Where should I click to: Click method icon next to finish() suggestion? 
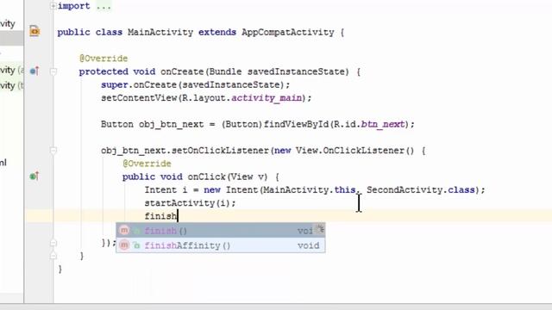tap(124, 230)
